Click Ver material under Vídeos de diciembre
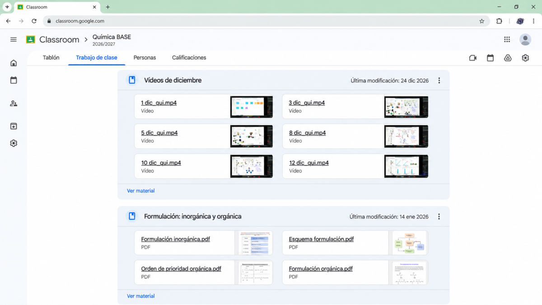 coord(140,191)
